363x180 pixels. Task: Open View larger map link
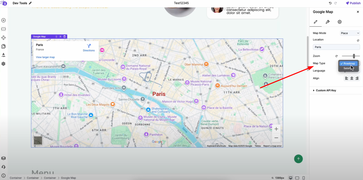point(45,57)
